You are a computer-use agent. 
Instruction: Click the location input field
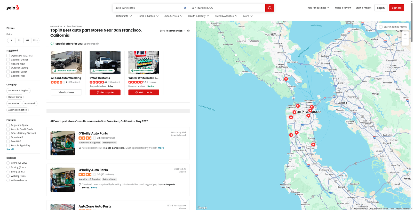coord(227,8)
